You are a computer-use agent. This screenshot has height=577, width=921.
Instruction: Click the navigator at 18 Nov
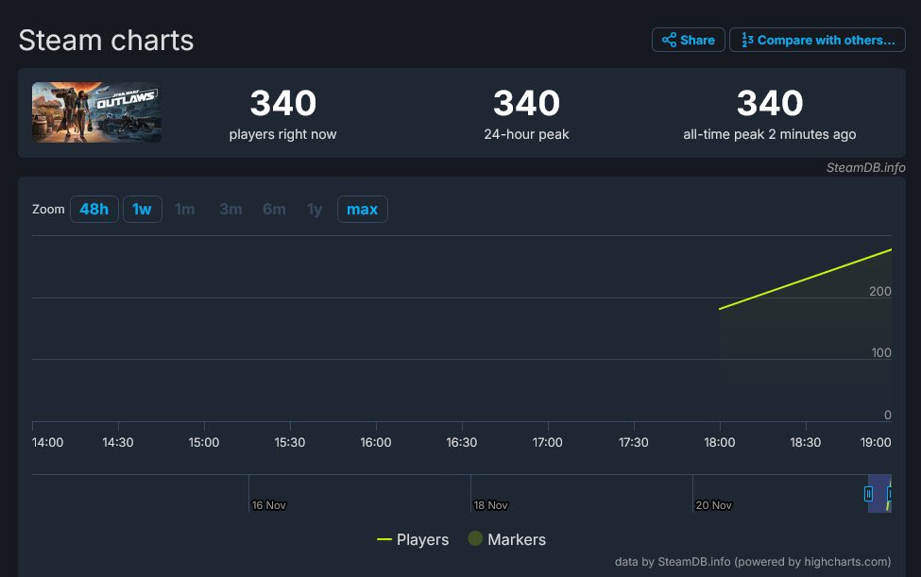click(490, 505)
